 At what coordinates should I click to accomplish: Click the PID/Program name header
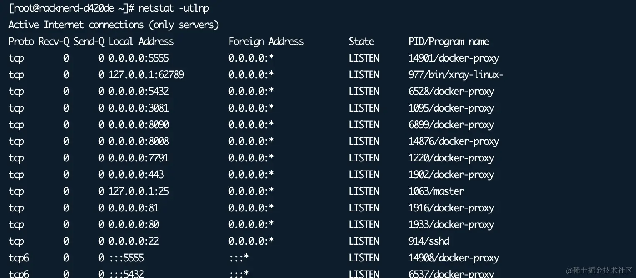point(449,41)
